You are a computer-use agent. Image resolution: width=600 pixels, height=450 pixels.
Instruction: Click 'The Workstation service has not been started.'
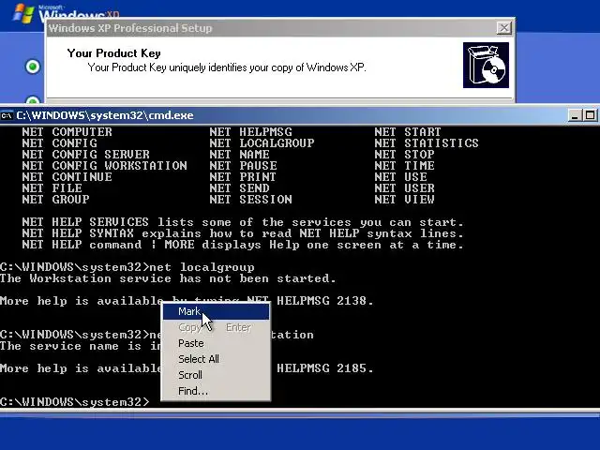(x=168, y=278)
